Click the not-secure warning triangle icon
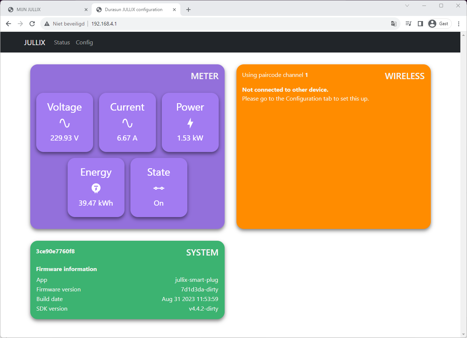 coord(47,24)
